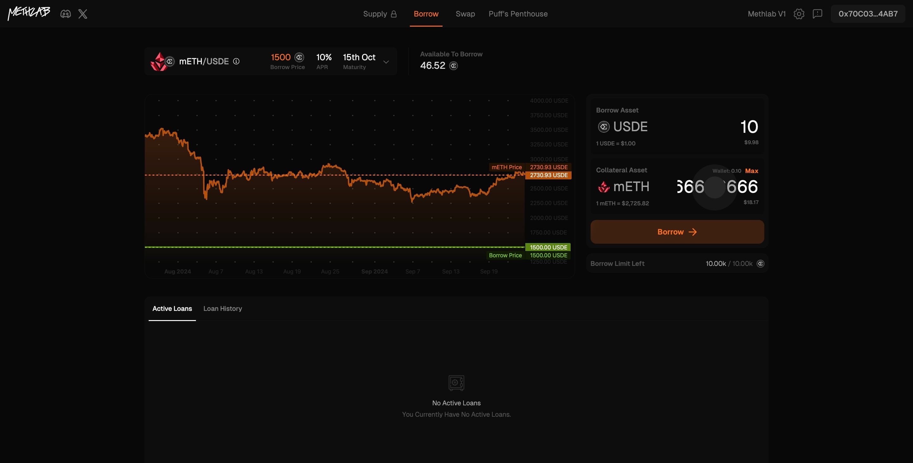Click the safe icon above No Active Loans
The image size is (913, 463).
click(456, 383)
